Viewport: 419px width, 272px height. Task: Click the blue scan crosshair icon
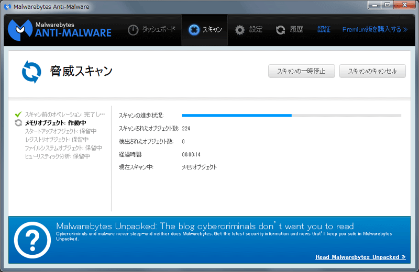click(194, 30)
